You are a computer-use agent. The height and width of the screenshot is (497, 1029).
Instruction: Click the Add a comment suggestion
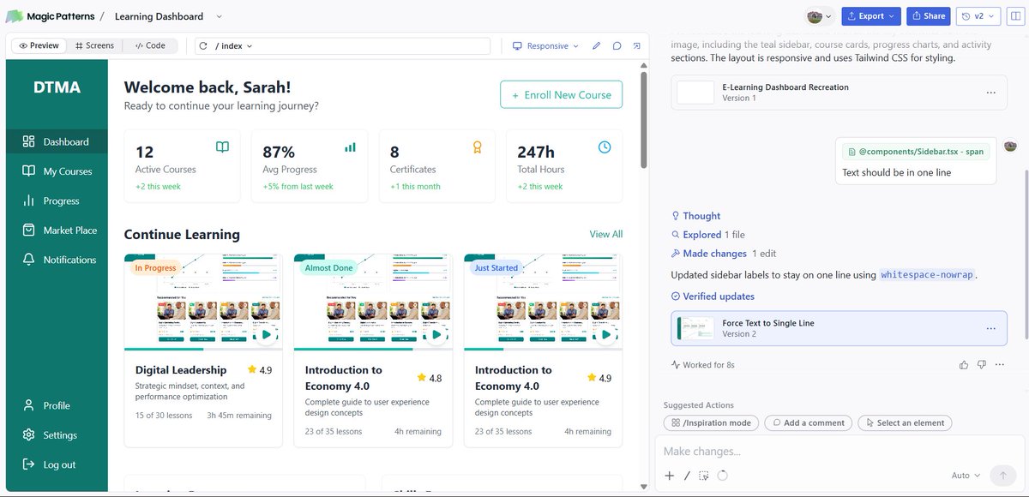[809, 422]
